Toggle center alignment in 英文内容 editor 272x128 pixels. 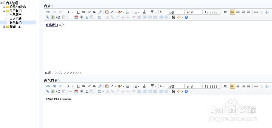[238, 86]
